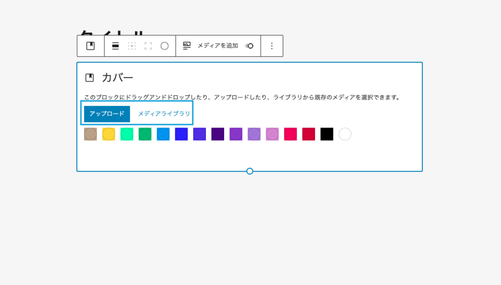Toggle full height icon in toolbar
The width and height of the screenshot is (501, 285).
click(148, 46)
